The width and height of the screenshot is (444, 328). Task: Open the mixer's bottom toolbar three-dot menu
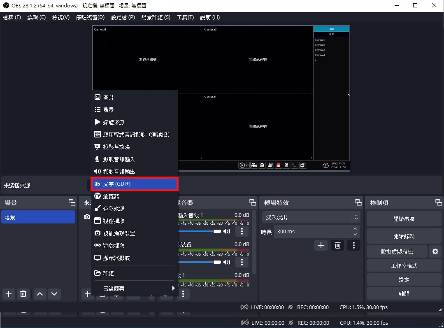(x=183, y=294)
